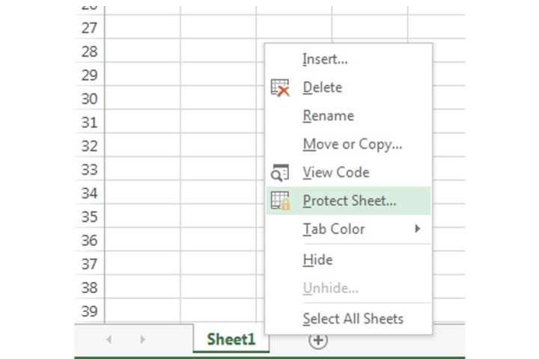Select row 28 header
The height and width of the screenshot is (359, 539).
[89, 52]
